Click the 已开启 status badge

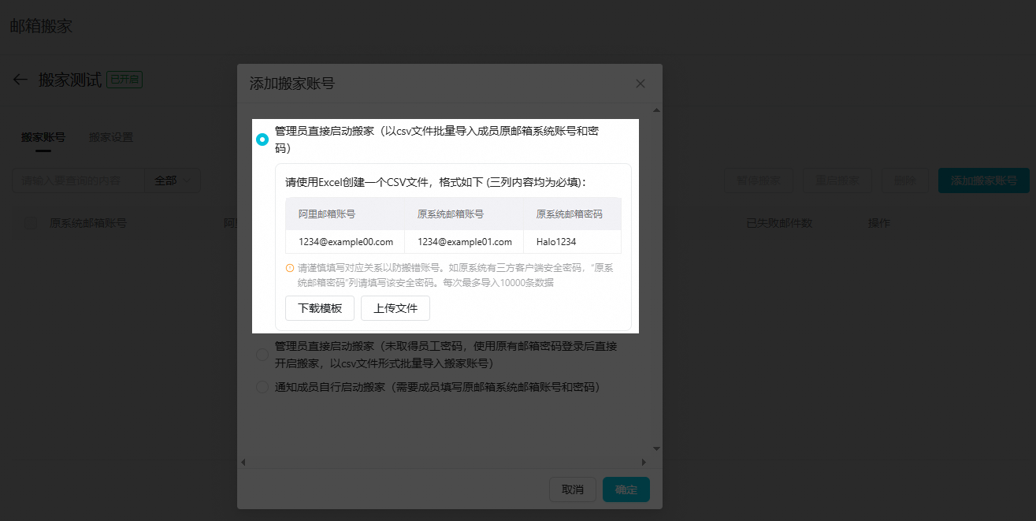tap(124, 80)
